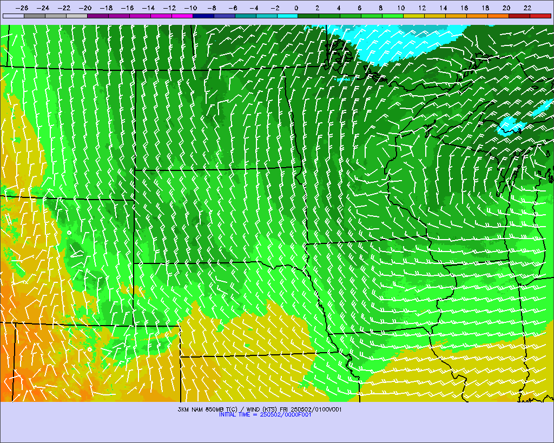Click the '-26' scale label
This screenshot has height=443, width=554.
[22, 8]
